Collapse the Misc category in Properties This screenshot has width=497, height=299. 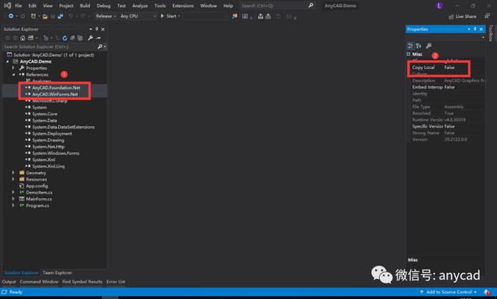(x=408, y=54)
